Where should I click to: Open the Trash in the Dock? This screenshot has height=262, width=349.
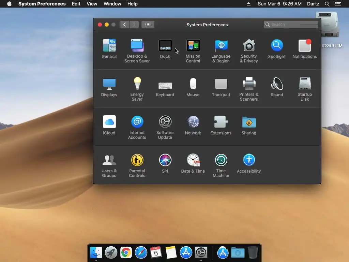click(253, 252)
